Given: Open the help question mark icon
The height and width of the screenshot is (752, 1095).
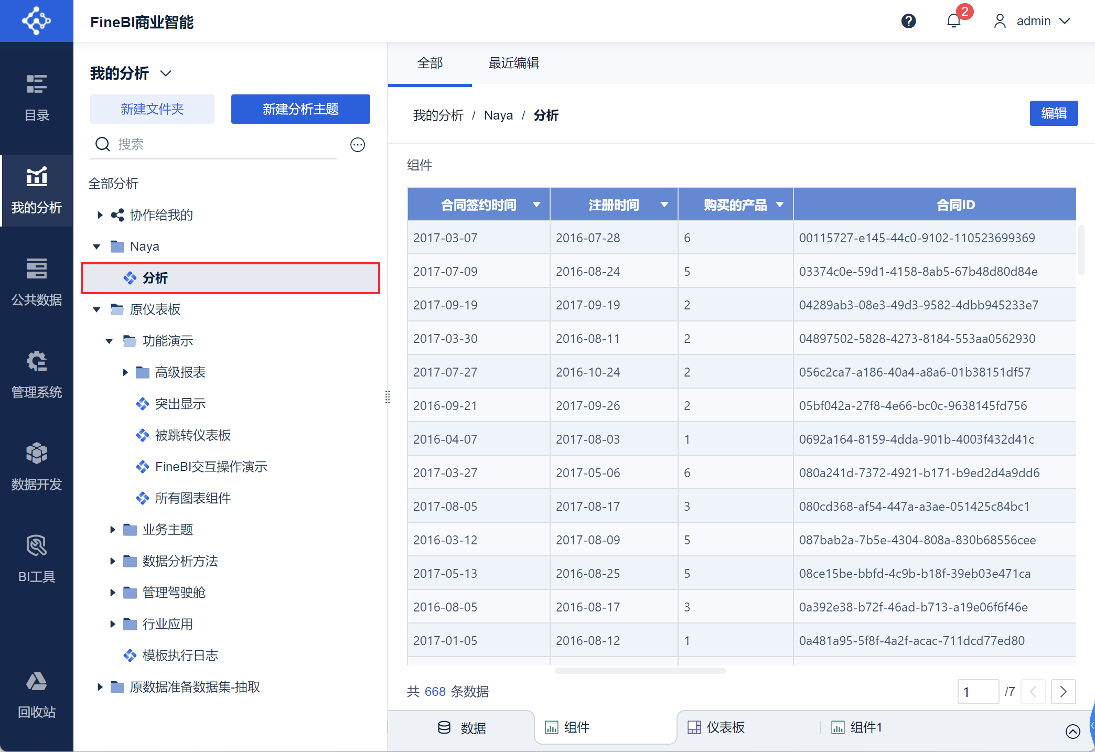Looking at the screenshot, I should click(908, 21).
